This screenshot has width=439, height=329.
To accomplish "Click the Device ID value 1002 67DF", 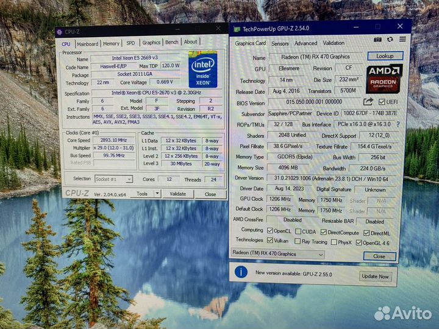I will click(x=370, y=113).
